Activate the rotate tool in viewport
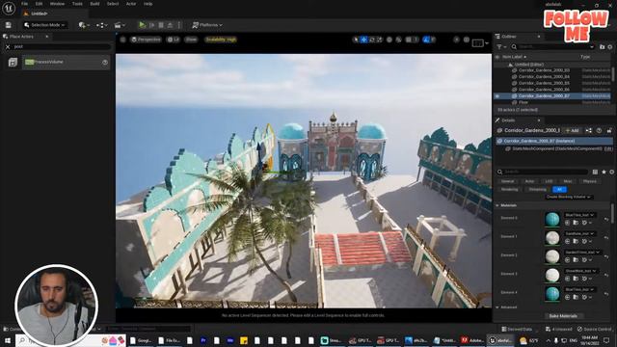The width and height of the screenshot is (617, 347). tap(372, 40)
